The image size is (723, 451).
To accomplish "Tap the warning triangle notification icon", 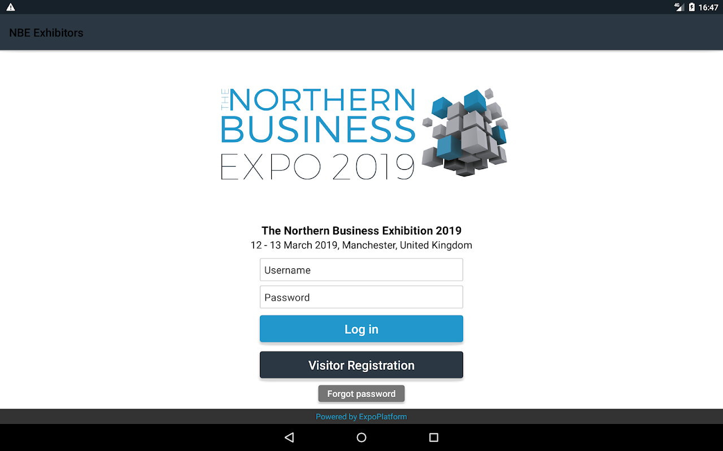I will pos(11,7).
